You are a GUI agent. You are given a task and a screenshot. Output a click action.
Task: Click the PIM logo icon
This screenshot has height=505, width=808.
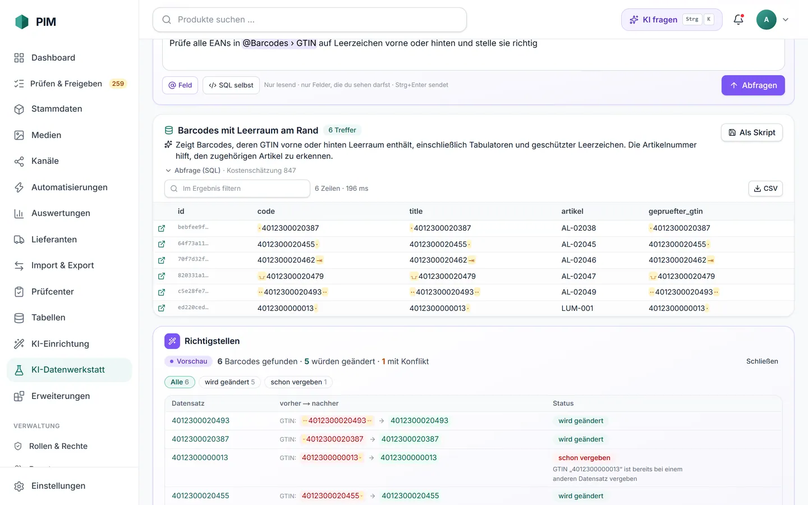(21, 22)
